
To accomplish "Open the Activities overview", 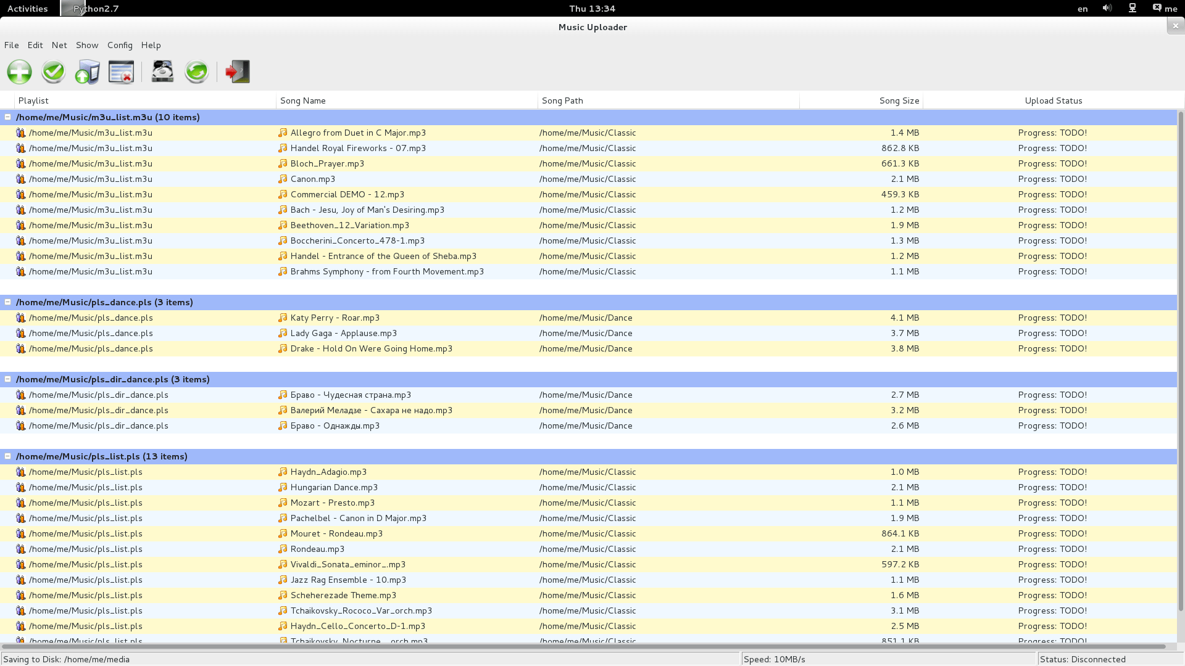I will click(27, 9).
